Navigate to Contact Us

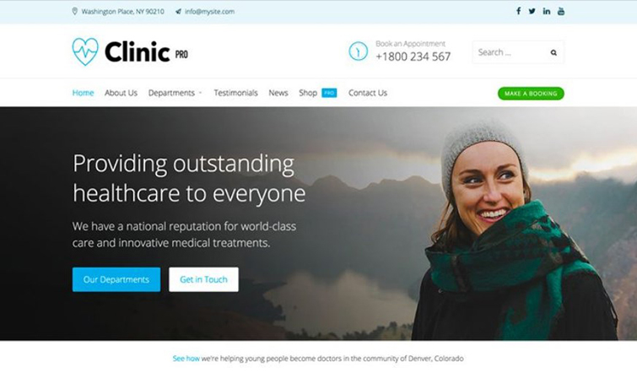368,93
